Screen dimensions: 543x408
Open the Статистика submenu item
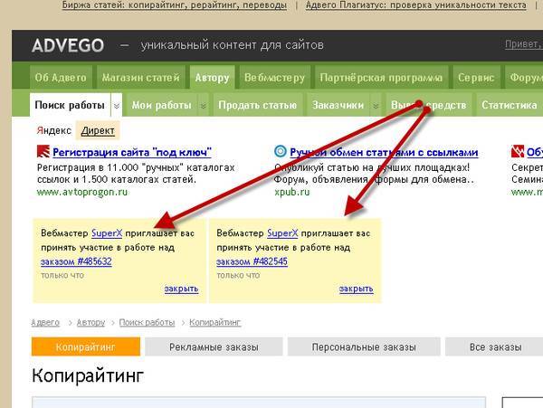pos(509,105)
